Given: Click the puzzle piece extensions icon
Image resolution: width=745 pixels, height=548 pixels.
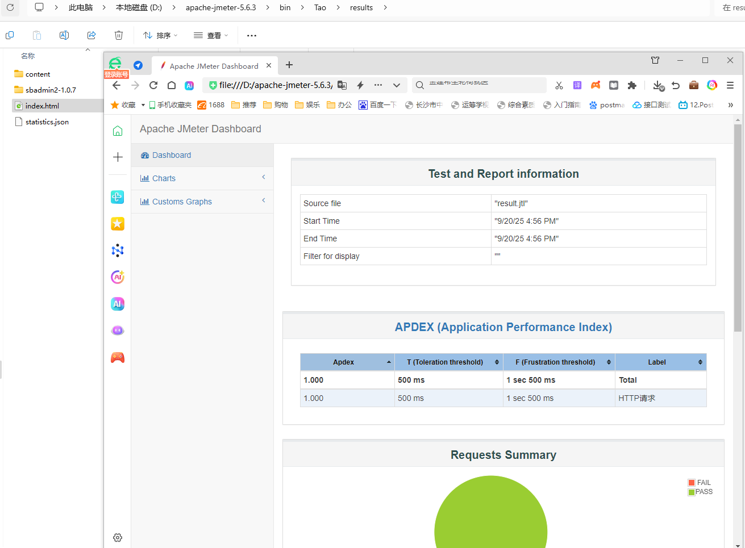Looking at the screenshot, I should (x=632, y=85).
